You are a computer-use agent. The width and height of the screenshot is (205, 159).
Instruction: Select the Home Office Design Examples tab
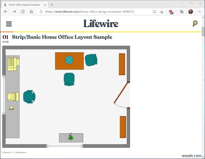click(25, 5)
